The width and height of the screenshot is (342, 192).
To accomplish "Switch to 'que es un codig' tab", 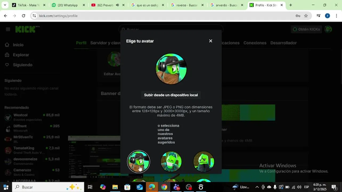I will click(147, 5).
